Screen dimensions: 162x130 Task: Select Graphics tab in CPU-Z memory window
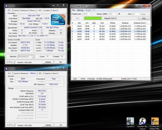click(47, 73)
